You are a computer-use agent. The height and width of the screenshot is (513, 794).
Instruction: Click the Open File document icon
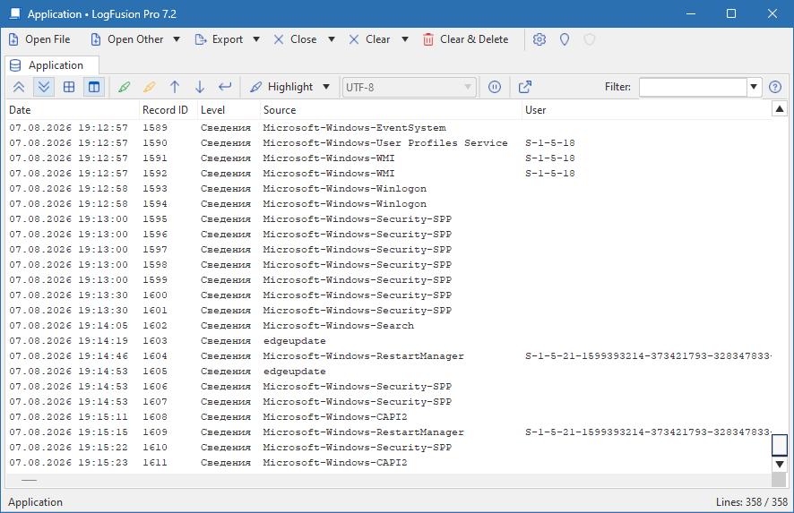(x=14, y=39)
